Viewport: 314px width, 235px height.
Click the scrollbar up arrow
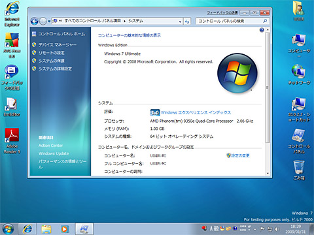268,29
